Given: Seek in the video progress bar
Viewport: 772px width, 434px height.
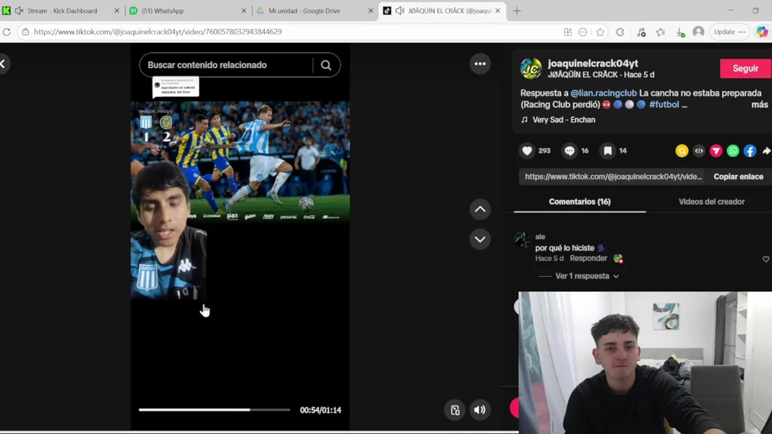Looking at the screenshot, I should coord(214,410).
